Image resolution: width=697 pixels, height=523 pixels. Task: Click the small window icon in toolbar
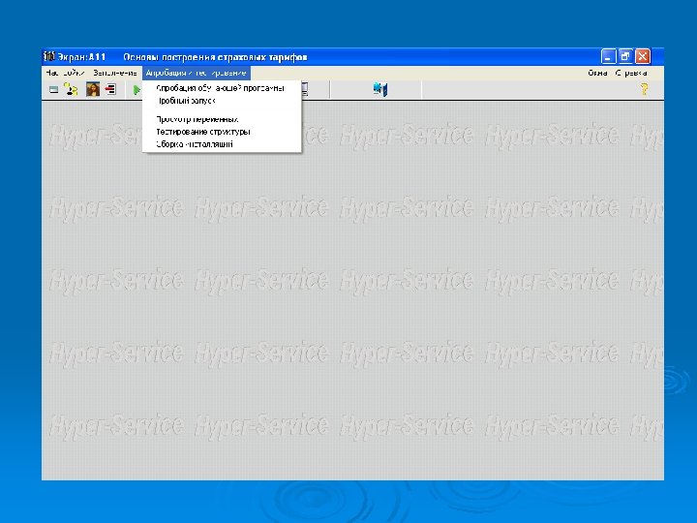tap(54, 90)
